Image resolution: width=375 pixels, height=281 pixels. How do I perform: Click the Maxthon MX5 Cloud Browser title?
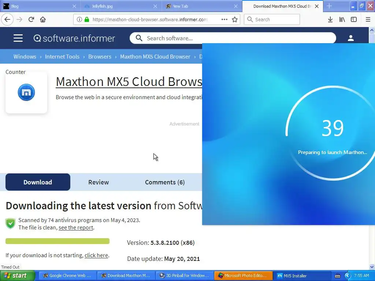[x=129, y=82]
